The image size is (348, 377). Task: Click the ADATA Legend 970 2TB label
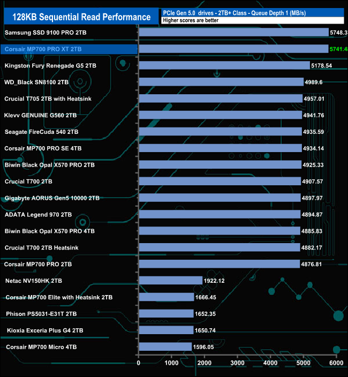click(x=38, y=215)
